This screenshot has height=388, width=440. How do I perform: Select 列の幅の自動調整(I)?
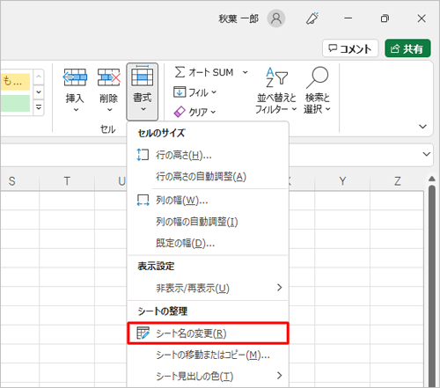coord(208,222)
